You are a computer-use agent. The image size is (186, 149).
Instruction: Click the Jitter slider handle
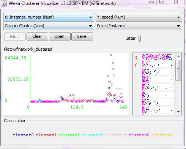tap(140, 38)
